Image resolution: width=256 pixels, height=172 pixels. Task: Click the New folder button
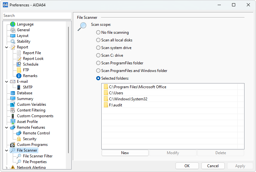point(125,153)
